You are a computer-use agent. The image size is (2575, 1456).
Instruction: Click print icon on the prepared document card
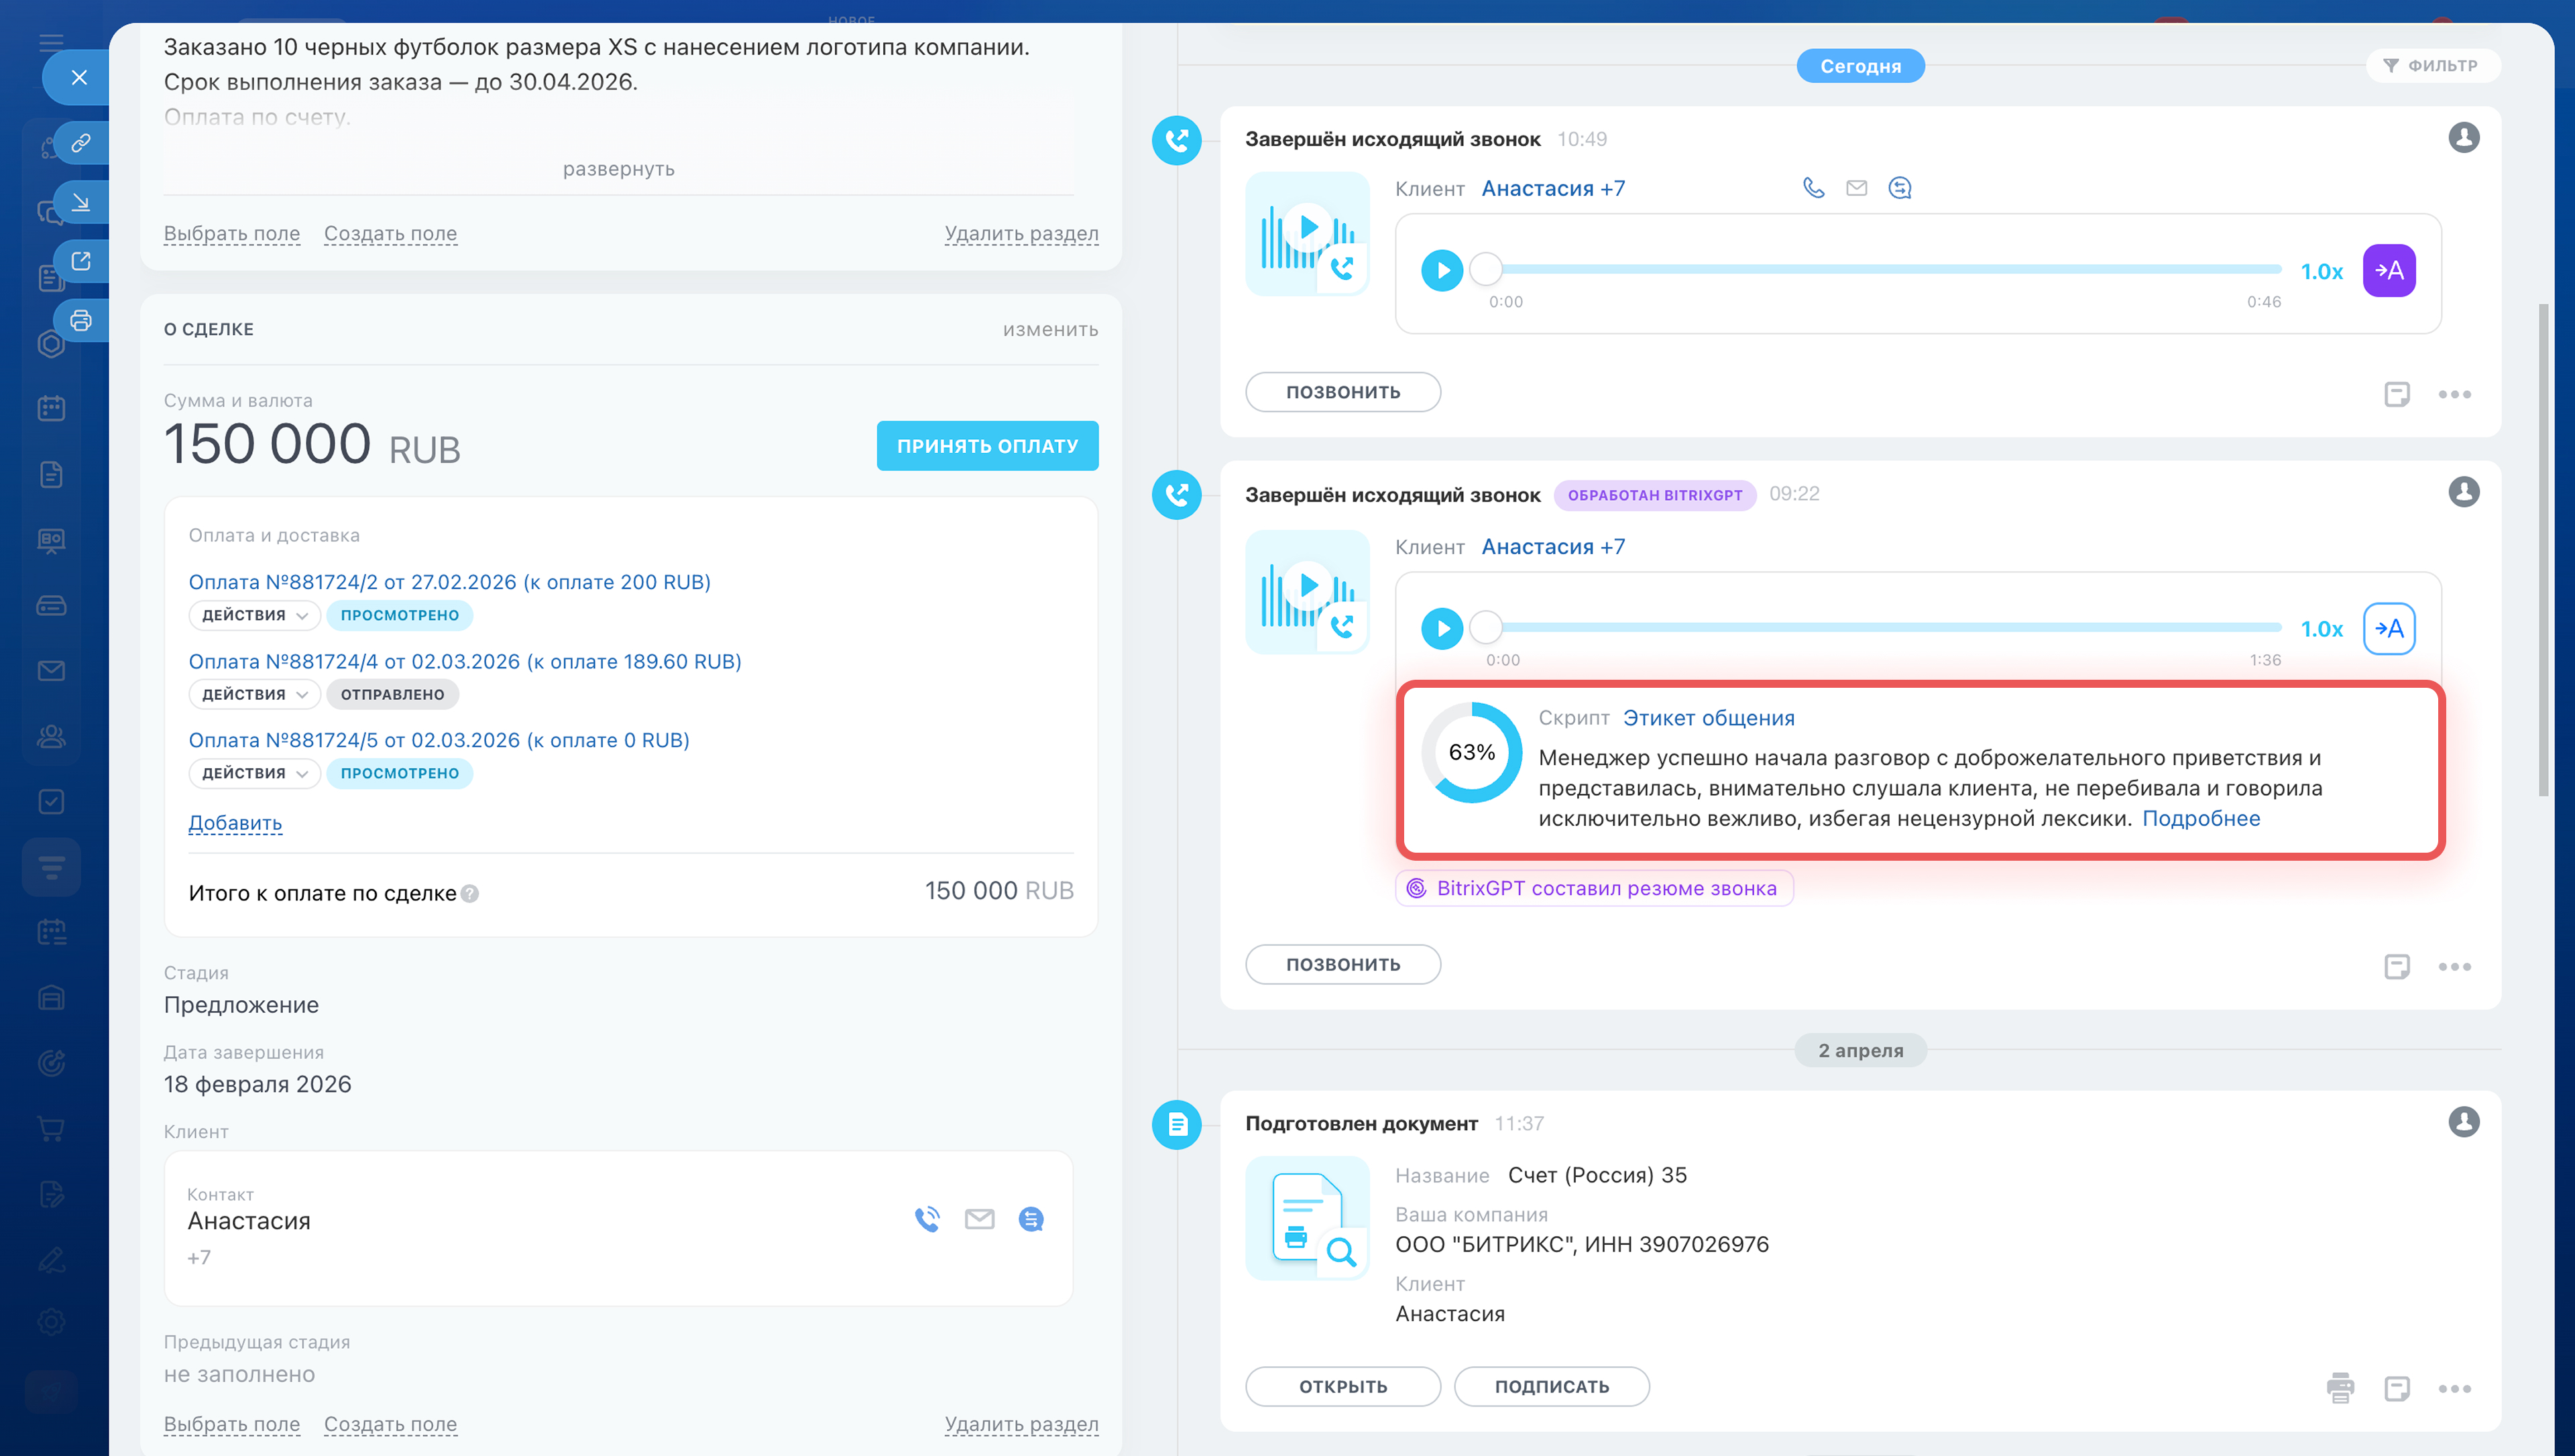coord(2340,1387)
